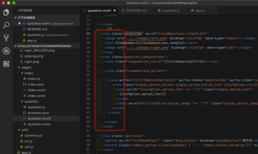Open index.wxml in the file tree
Viewport: 258px width, 154px height.
(x=46, y=90)
